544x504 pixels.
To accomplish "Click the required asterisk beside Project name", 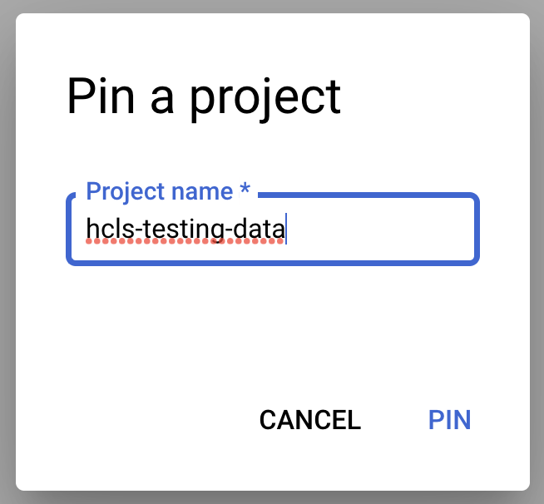I will click(x=245, y=190).
